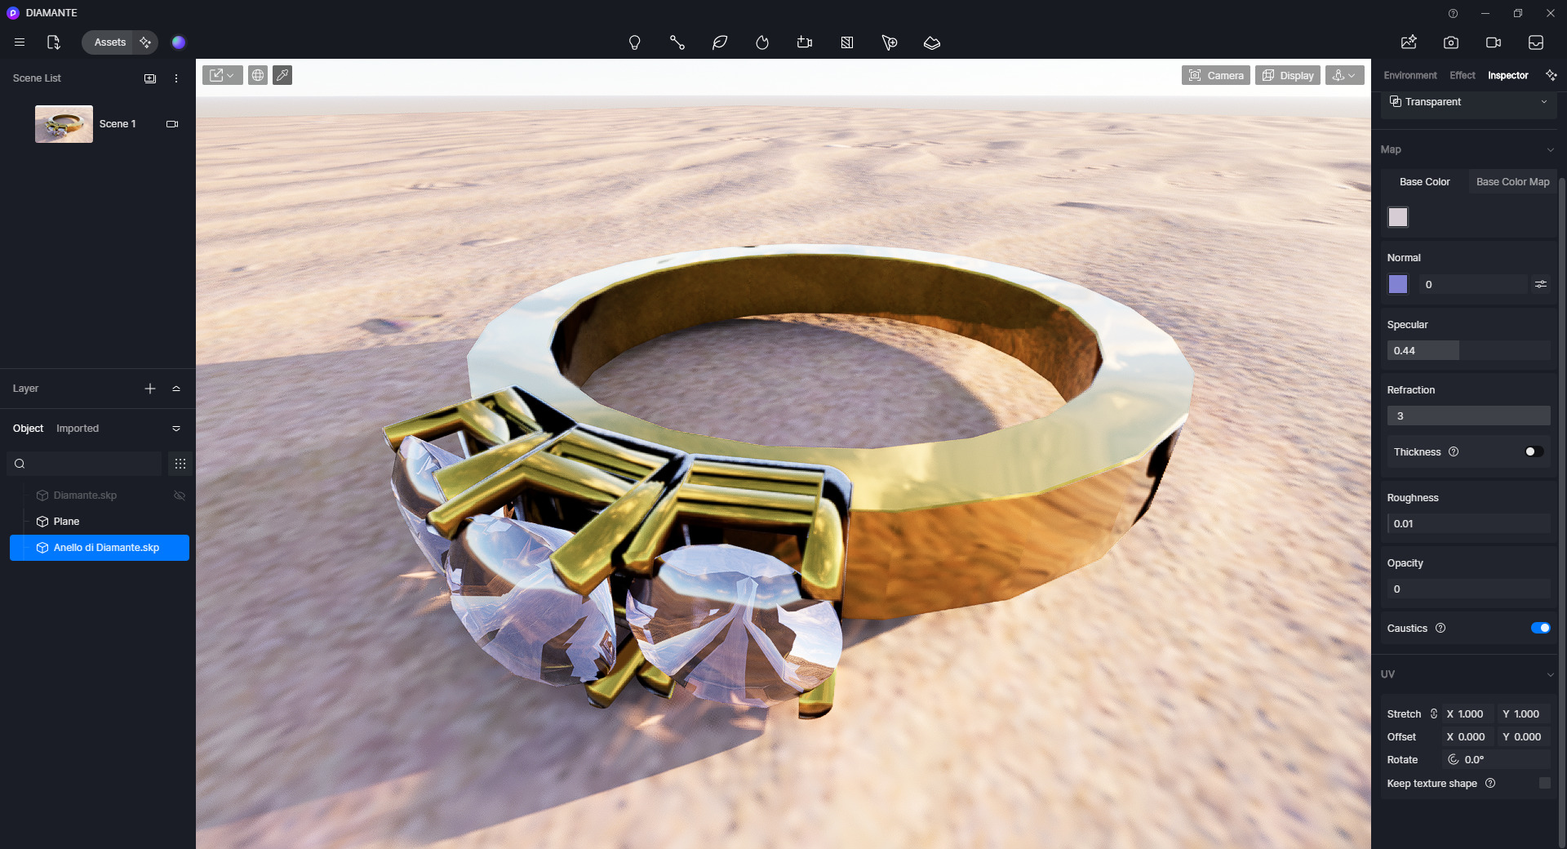Screen dimensions: 1567x849
Task: Open the panorama export icon
Action: coord(1536,42)
